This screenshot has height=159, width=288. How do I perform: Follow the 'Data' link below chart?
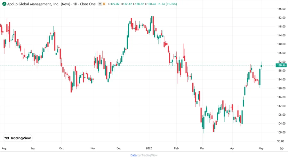(x=133, y=155)
